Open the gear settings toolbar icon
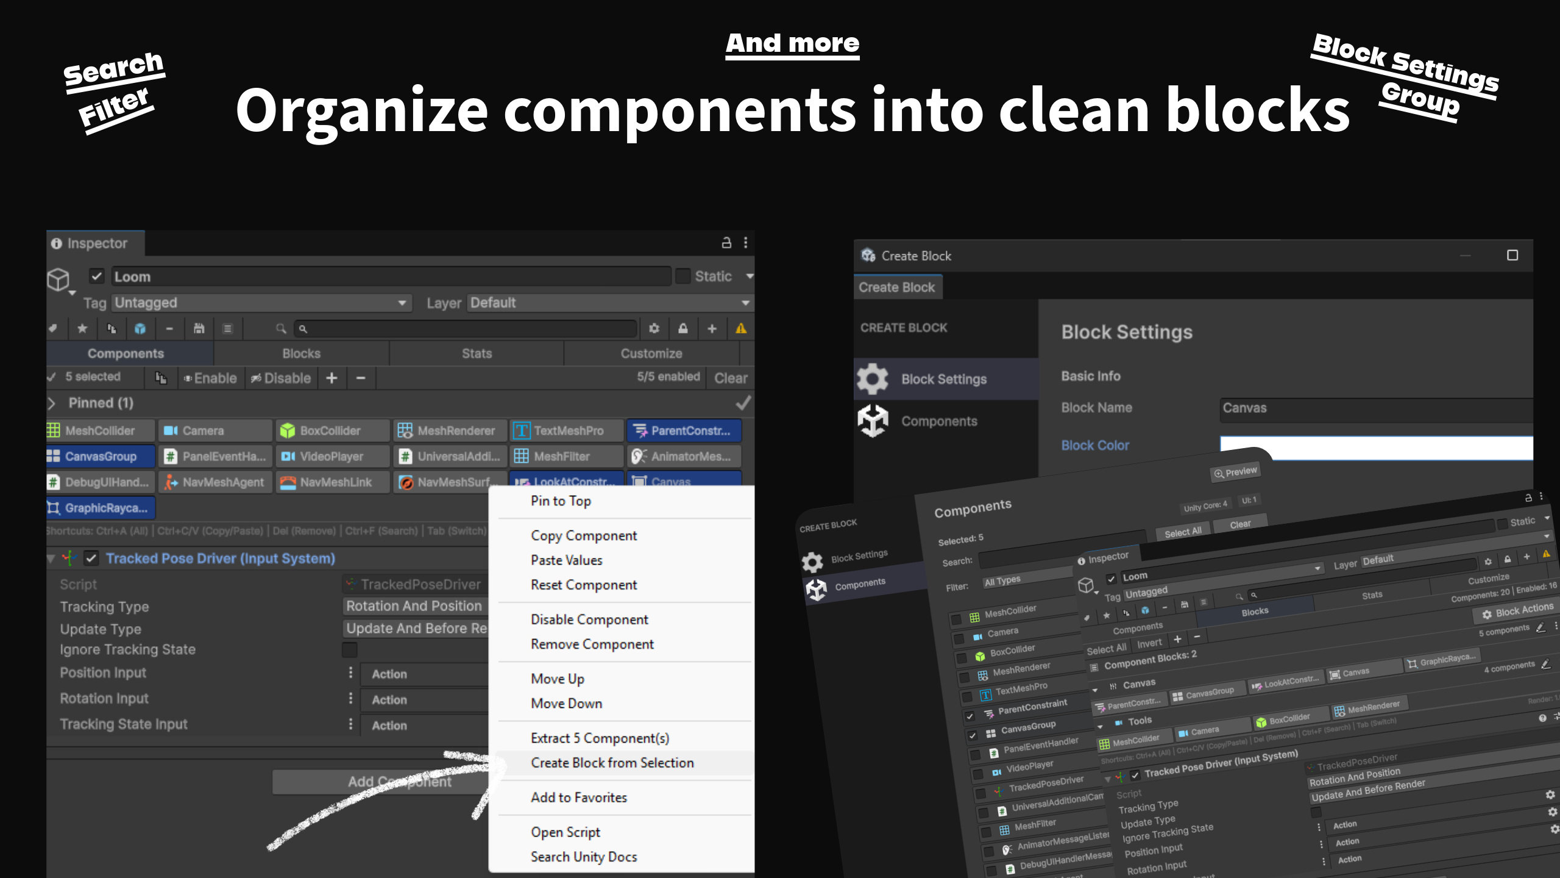Screen dimensions: 1560x878 tap(654, 329)
